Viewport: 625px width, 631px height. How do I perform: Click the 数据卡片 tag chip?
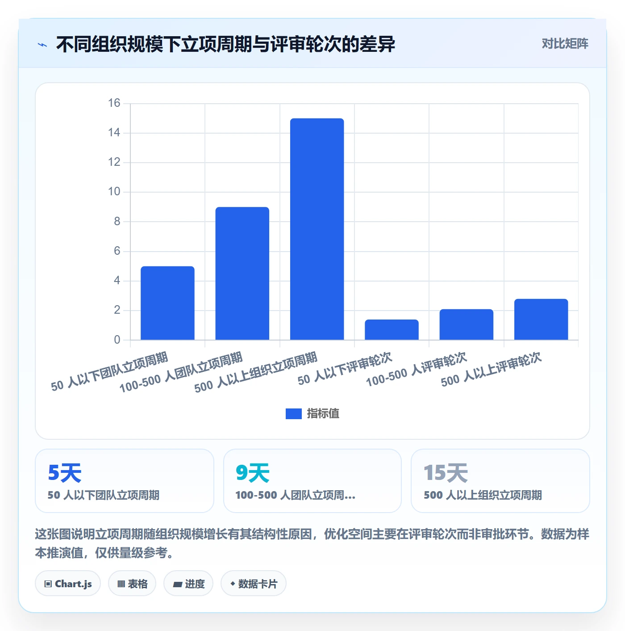pyautogui.click(x=254, y=584)
